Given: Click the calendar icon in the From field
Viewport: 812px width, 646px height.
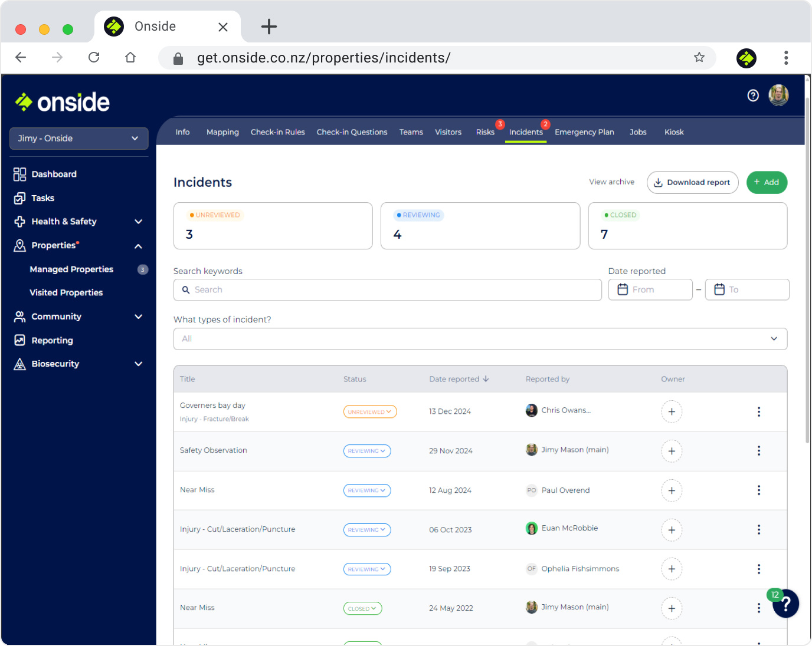Looking at the screenshot, I should (623, 289).
